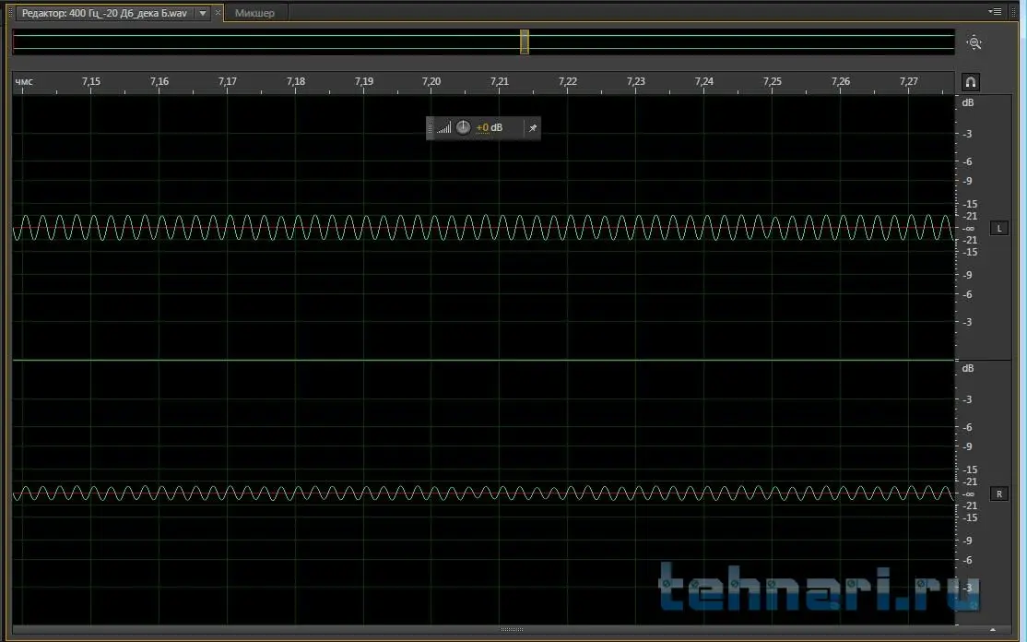Open the panel options menu icon
Viewport: 1027px width, 642px height.
[x=995, y=12]
